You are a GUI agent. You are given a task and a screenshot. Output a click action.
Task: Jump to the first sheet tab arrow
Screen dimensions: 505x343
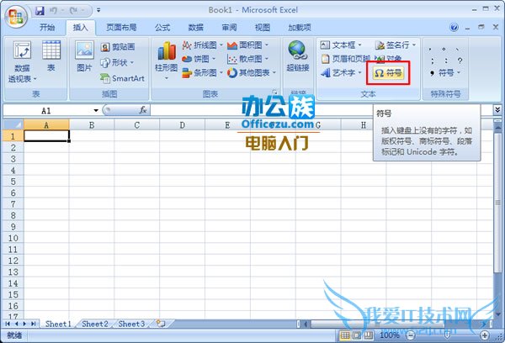[8, 324]
